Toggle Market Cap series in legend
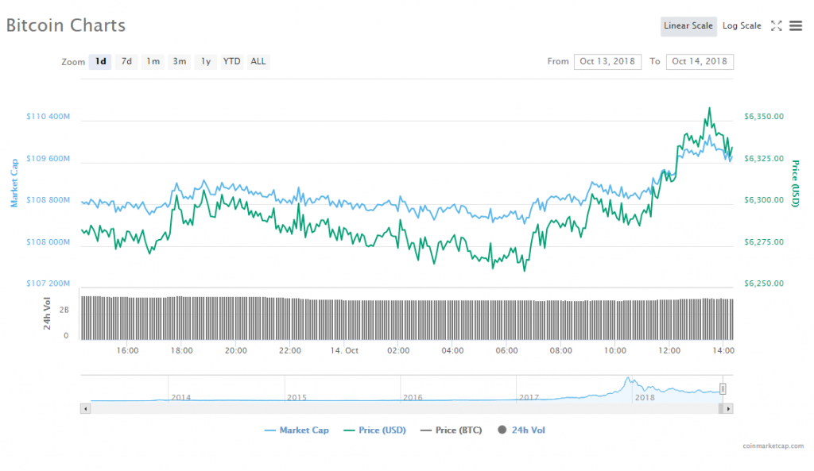 point(296,430)
